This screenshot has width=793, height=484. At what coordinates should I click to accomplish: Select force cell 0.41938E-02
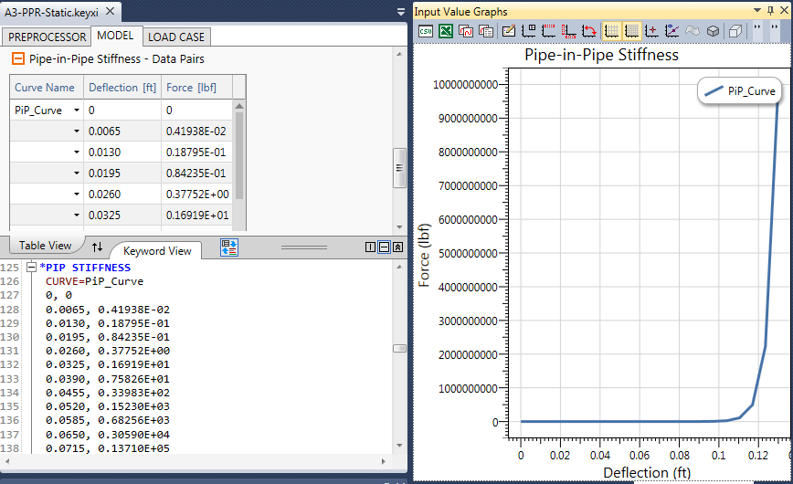pos(196,132)
